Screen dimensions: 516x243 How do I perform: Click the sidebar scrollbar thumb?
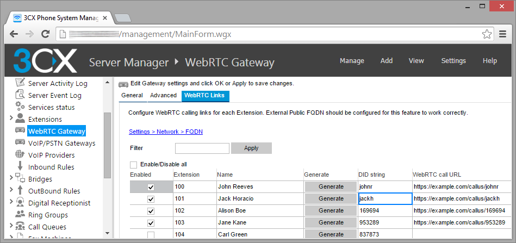tap(107, 145)
